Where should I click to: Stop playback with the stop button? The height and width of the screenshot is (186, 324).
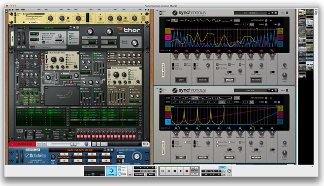pyautogui.click(x=175, y=171)
